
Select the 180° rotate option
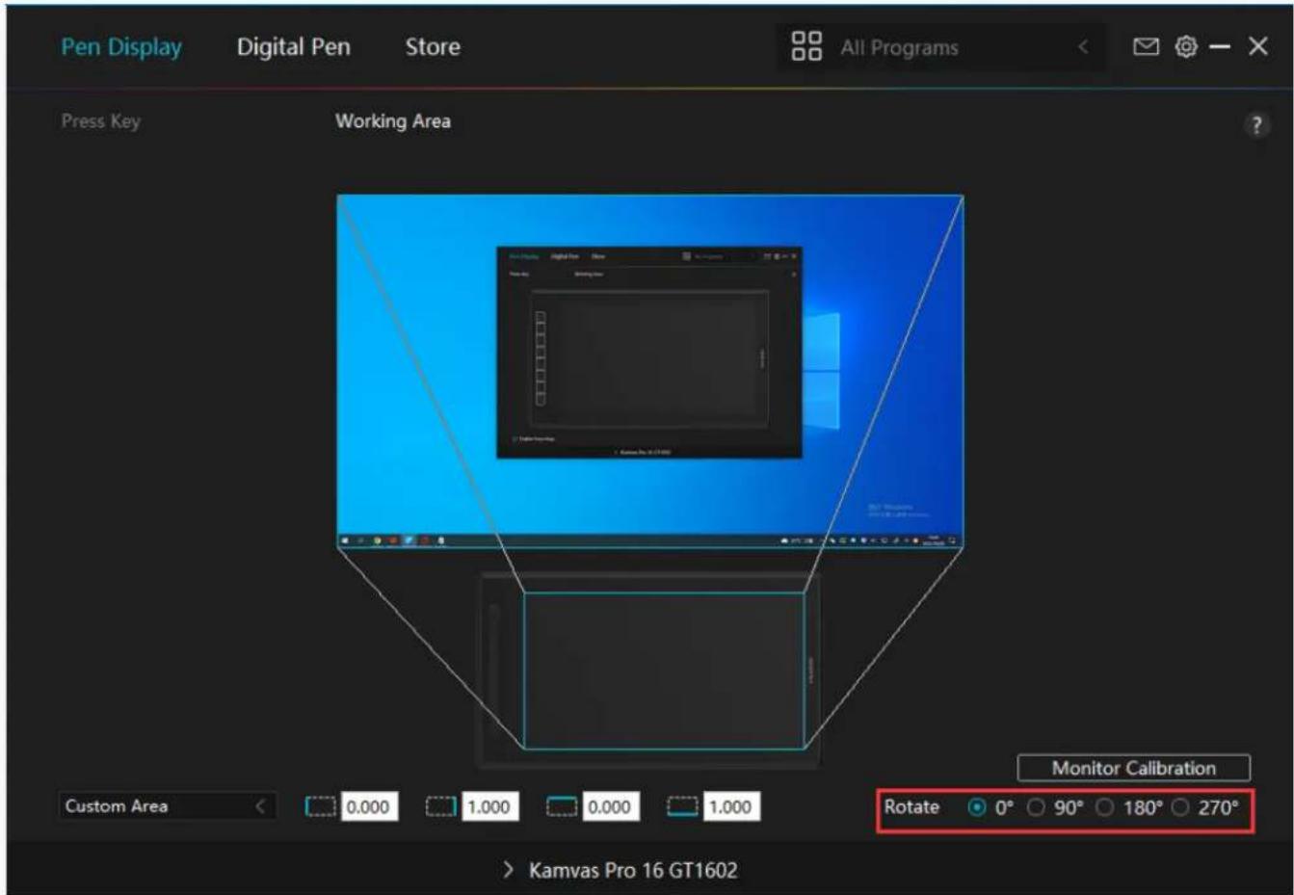click(1105, 807)
